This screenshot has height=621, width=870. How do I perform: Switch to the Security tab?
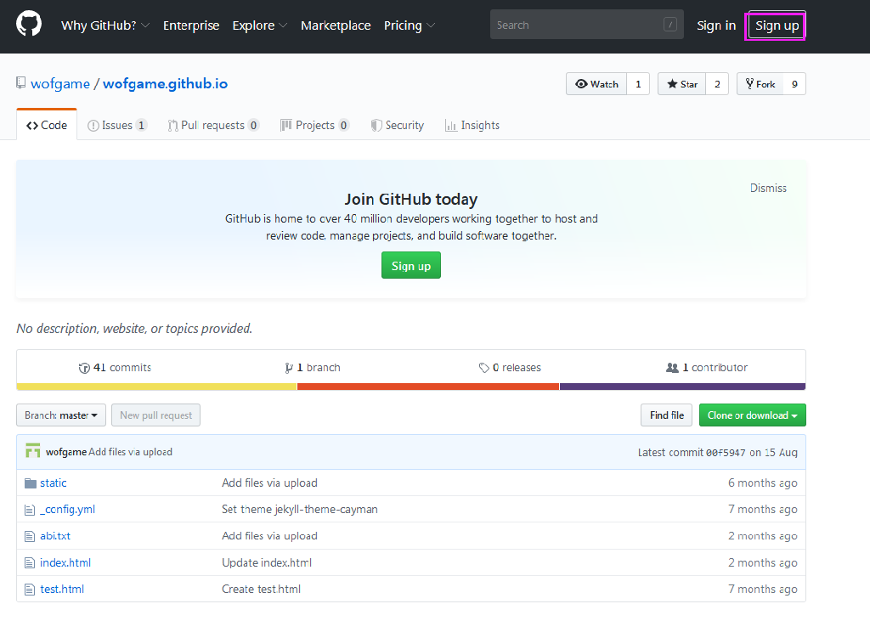pyautogui.click(x=398, y=126)
